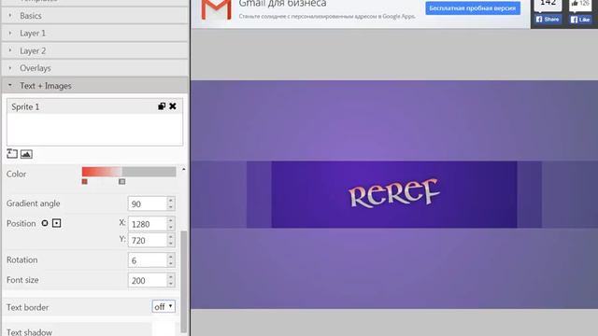Viewport: 598px width, 336px height.
Task: Decrease the Position X value
Action: point(171,228)
